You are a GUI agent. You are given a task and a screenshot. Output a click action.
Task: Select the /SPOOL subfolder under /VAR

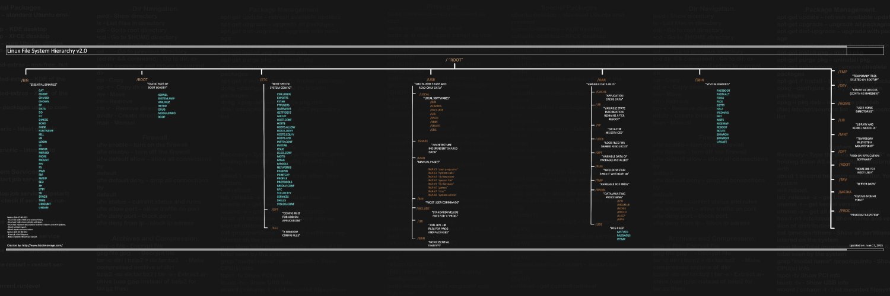pos(601,189)
